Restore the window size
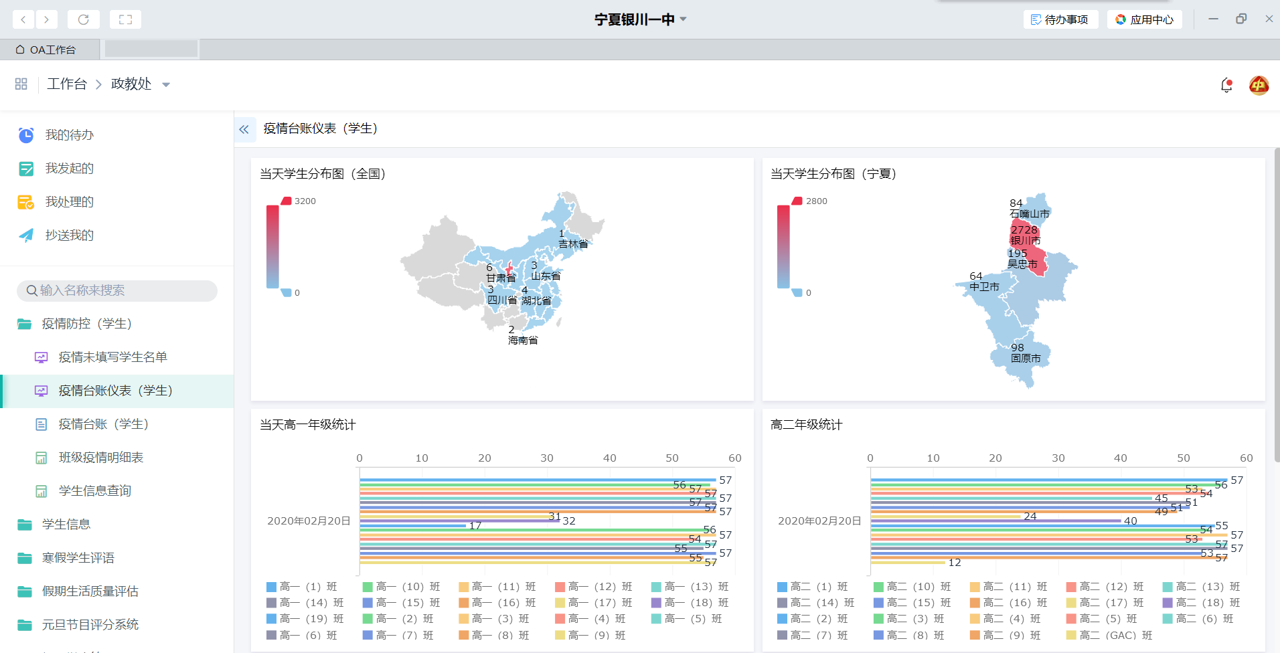 click(x=1241, y=19)
